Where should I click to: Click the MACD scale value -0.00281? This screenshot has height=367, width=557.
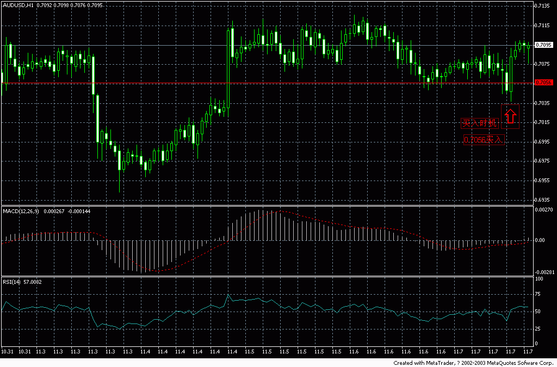[544, 272]
